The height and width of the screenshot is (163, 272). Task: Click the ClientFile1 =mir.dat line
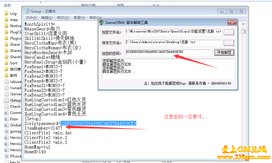pyautogui.click(x=48, y=133)
